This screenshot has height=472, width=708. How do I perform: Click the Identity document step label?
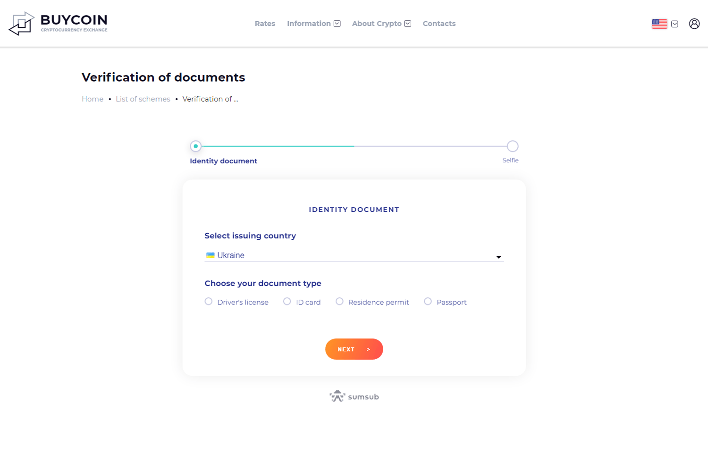point(224,161)
